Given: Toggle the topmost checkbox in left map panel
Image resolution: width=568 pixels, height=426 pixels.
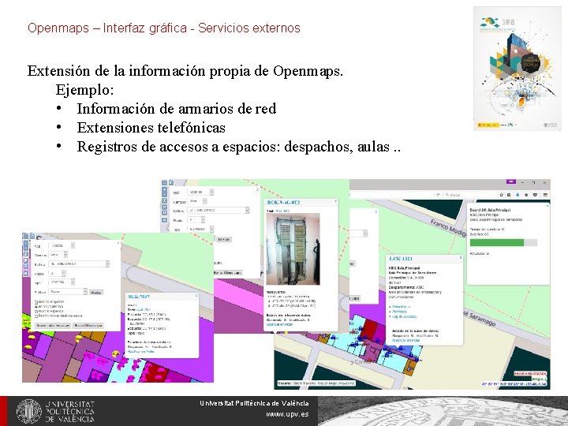Looking at the screenshot, I should pyautogui.click(x=36, y=302).
